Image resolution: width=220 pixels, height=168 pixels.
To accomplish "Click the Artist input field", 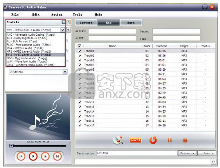I will point(112,31).
